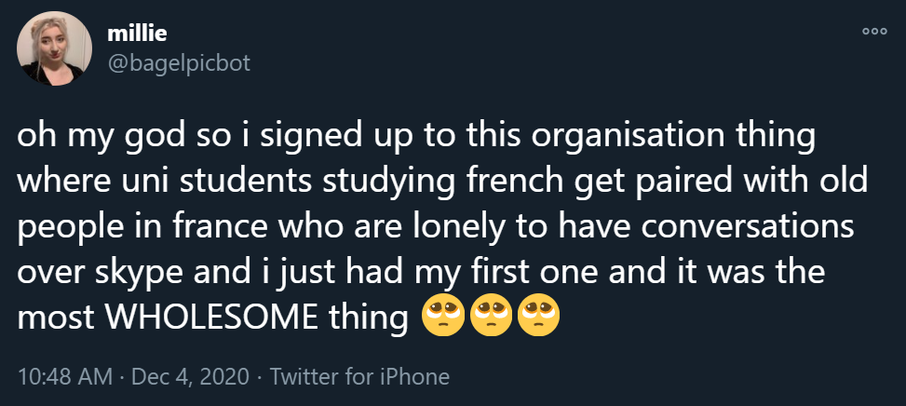
Task: Open the Twitter for iPhone source link
Action: click(358, 377)
